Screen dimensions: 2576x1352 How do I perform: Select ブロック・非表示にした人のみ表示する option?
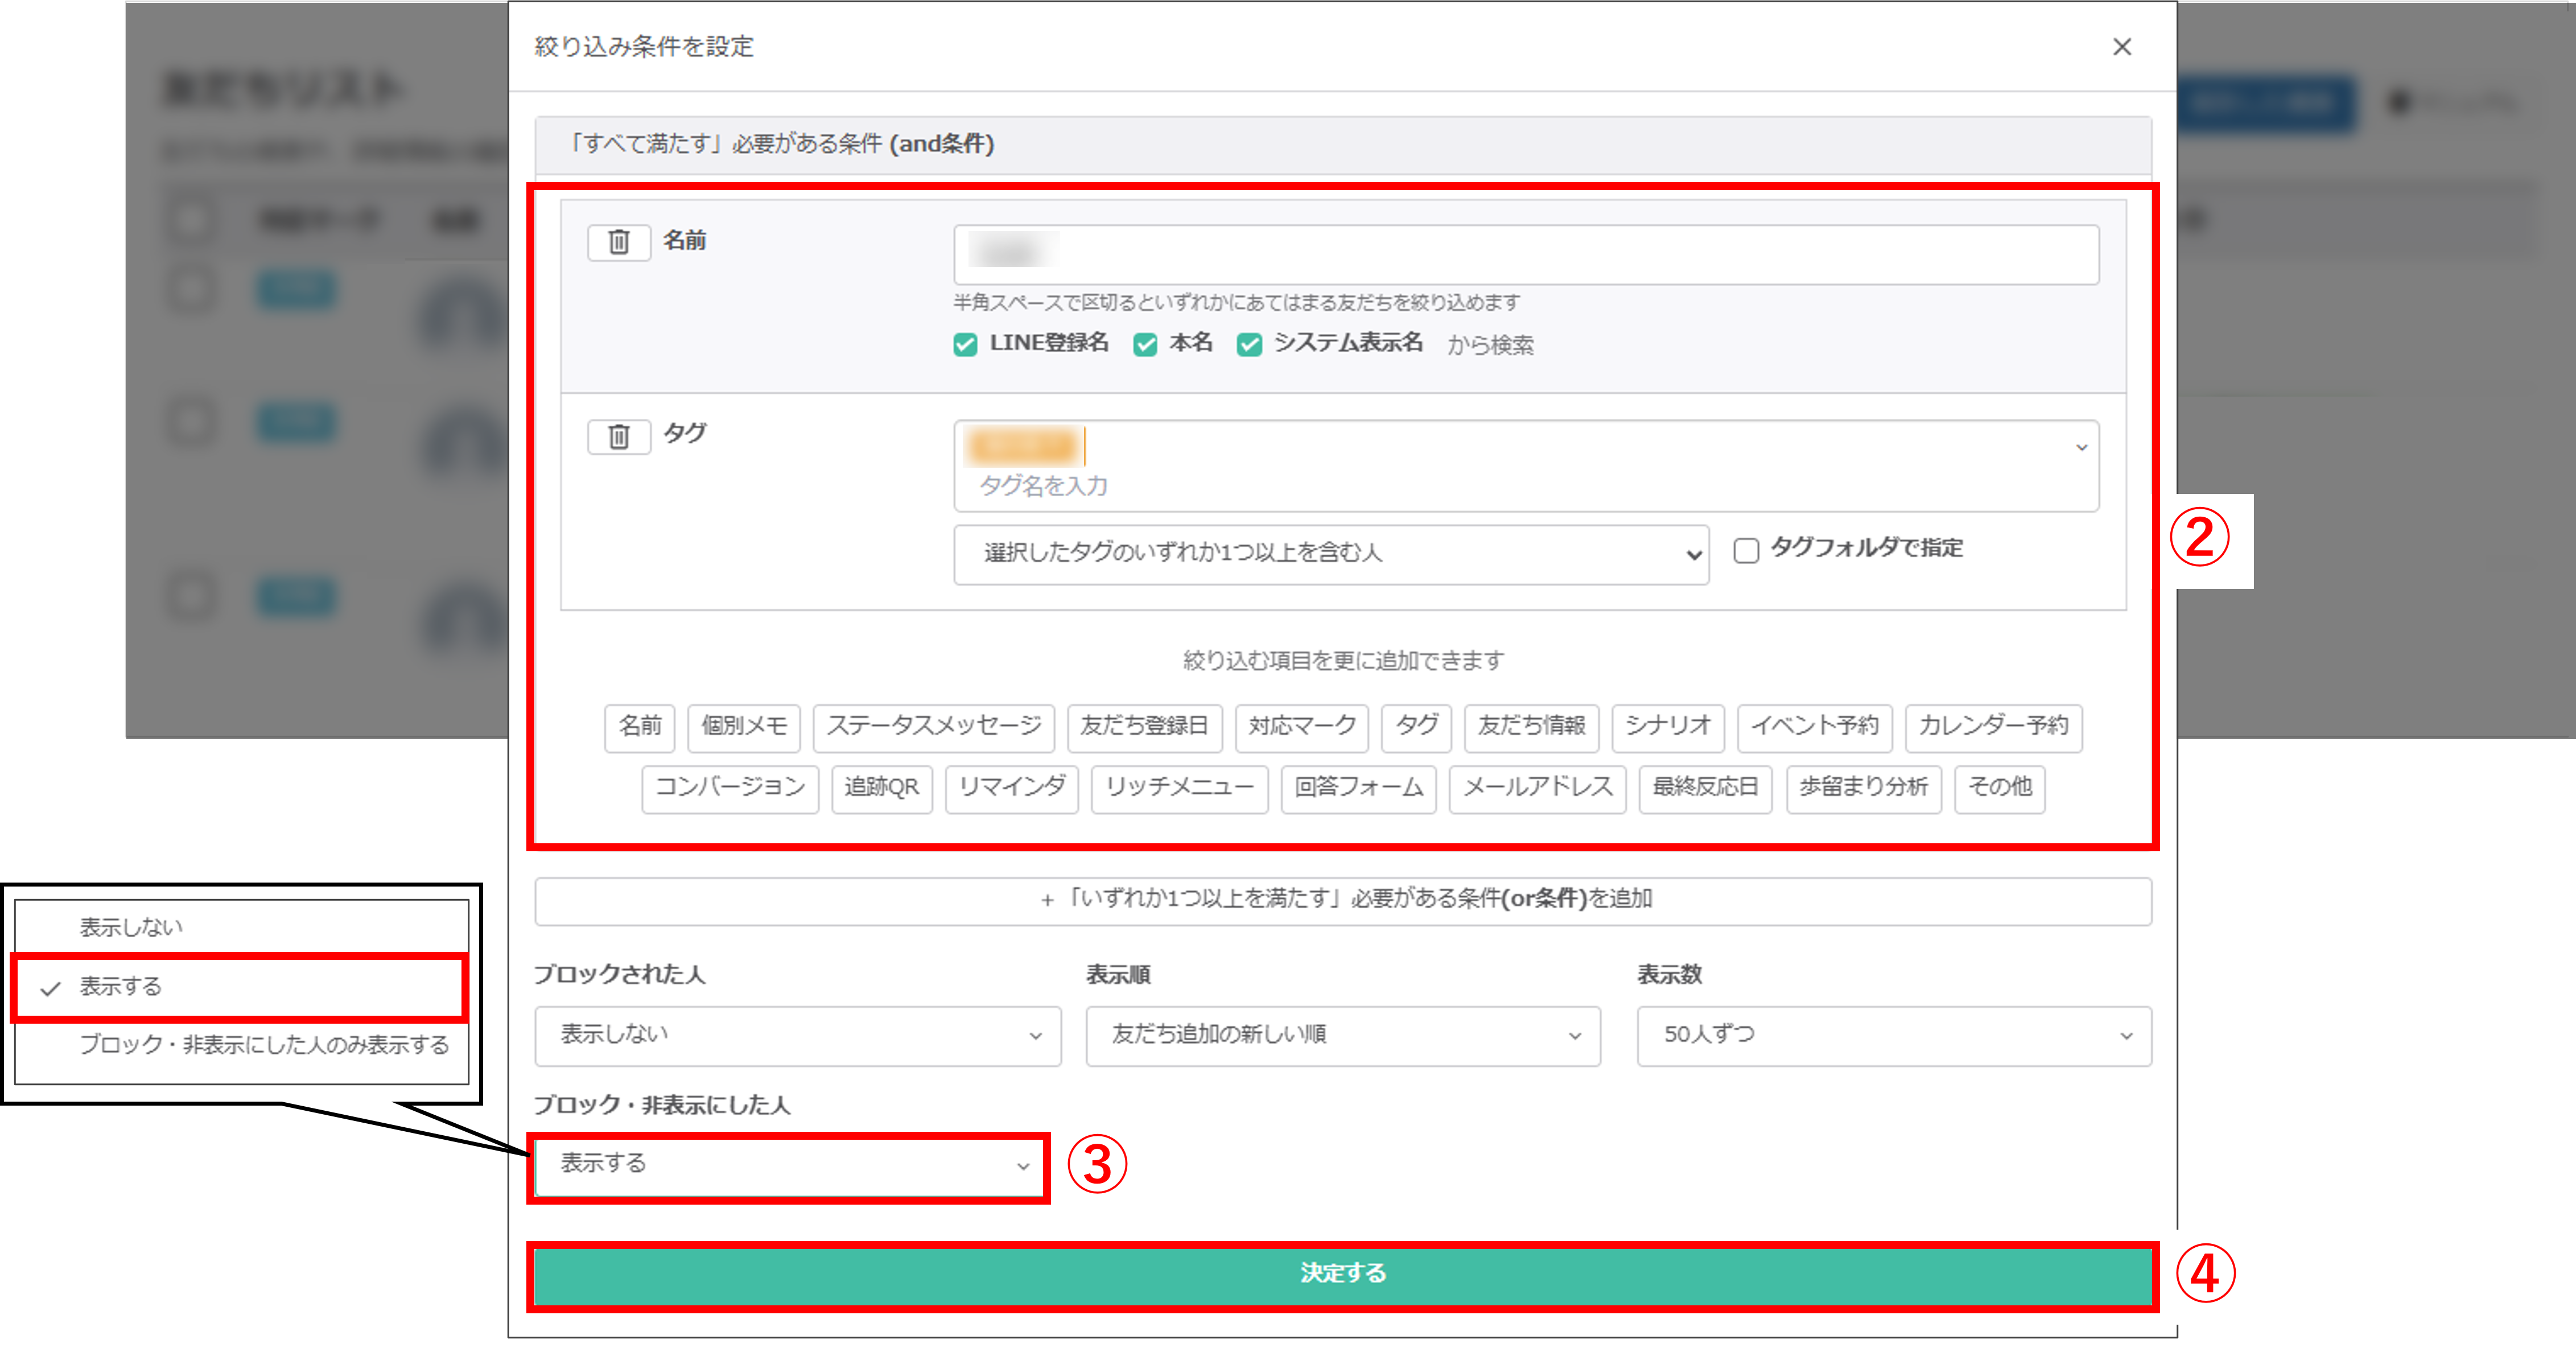(264, 1045)
